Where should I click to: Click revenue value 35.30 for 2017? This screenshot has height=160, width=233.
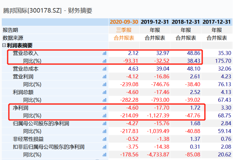tap(225, 53)
